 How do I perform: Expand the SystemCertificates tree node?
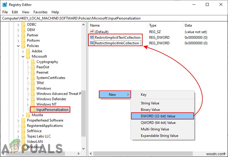coord(28,78)
